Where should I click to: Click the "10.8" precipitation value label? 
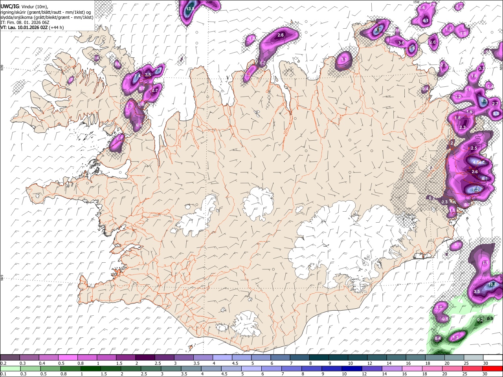[492, 284]
